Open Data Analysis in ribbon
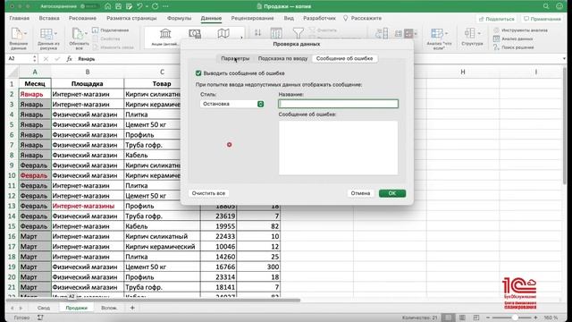This screenshot has width=572, height=322. tap(513, 38)
